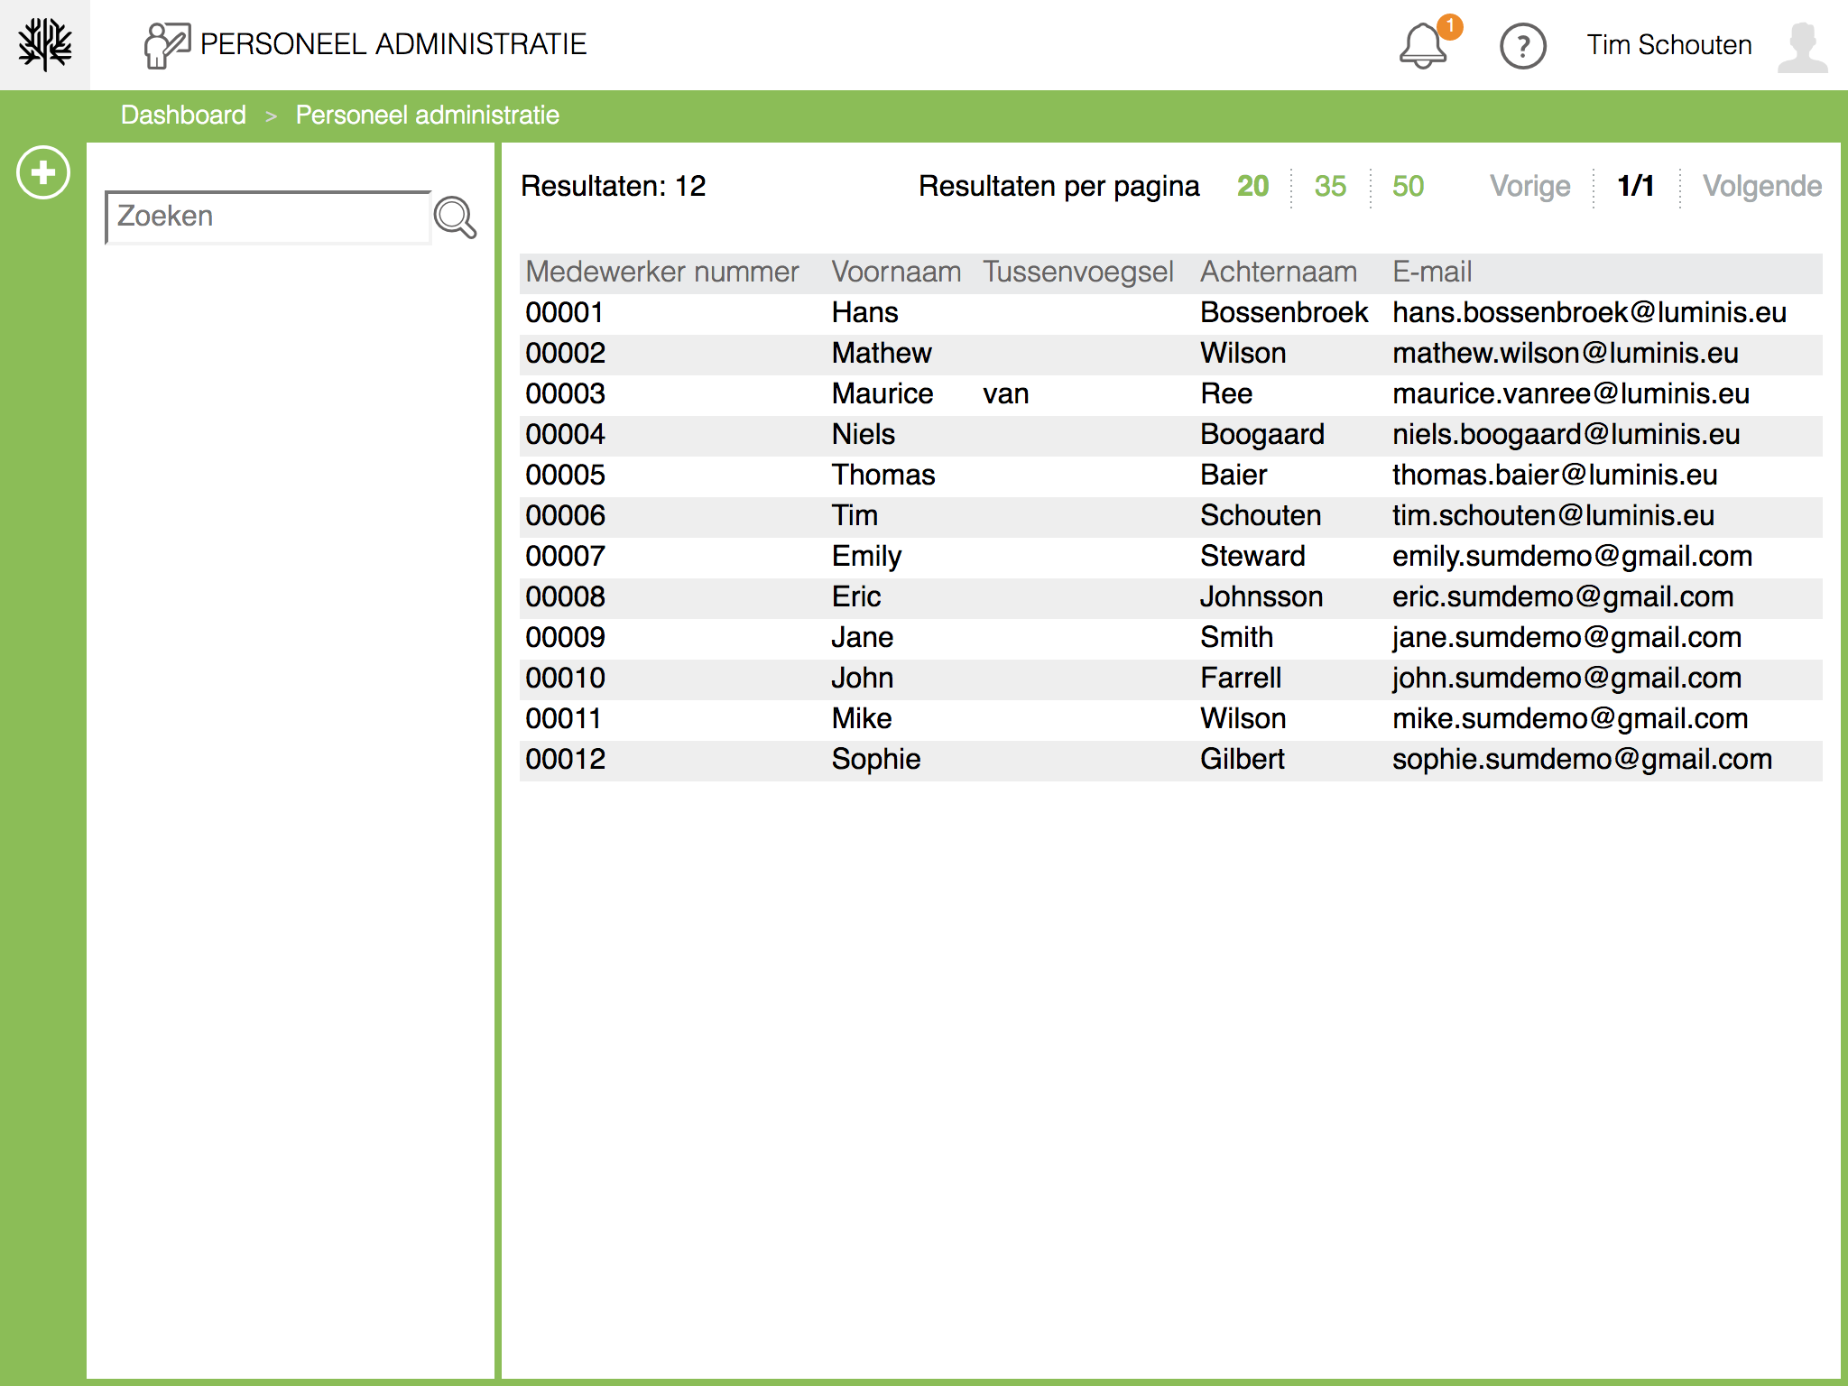This screenshot has width=1848, height=1386.
Task: Click Personeel administratie in the breadcrumb
Action: [428, 115]
